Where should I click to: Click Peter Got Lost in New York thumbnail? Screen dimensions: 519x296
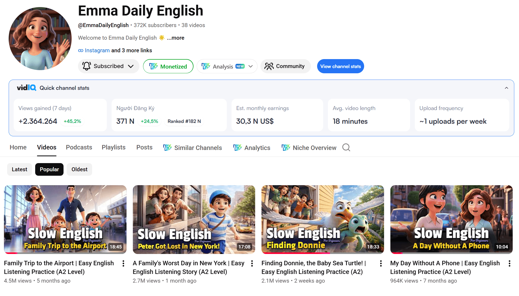(194, 219)
